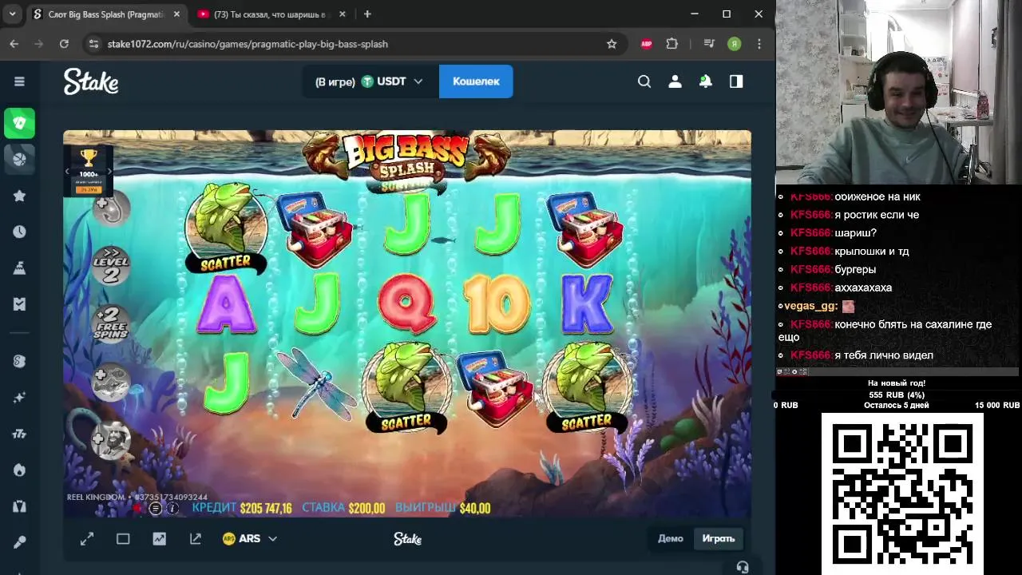Open the Stake hamburger menu

pos(19,81)
